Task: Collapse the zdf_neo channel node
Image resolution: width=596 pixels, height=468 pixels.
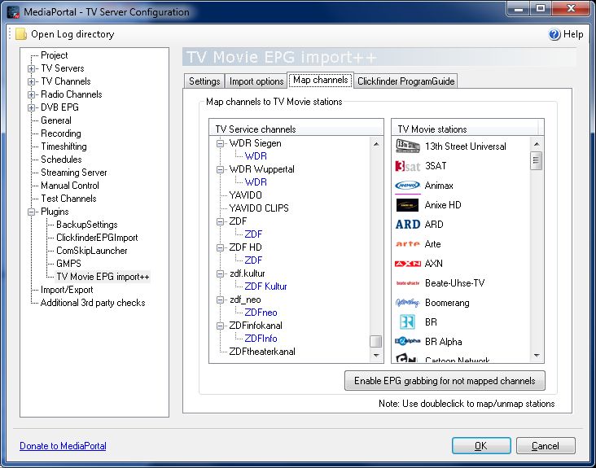Action: point(220,300)
